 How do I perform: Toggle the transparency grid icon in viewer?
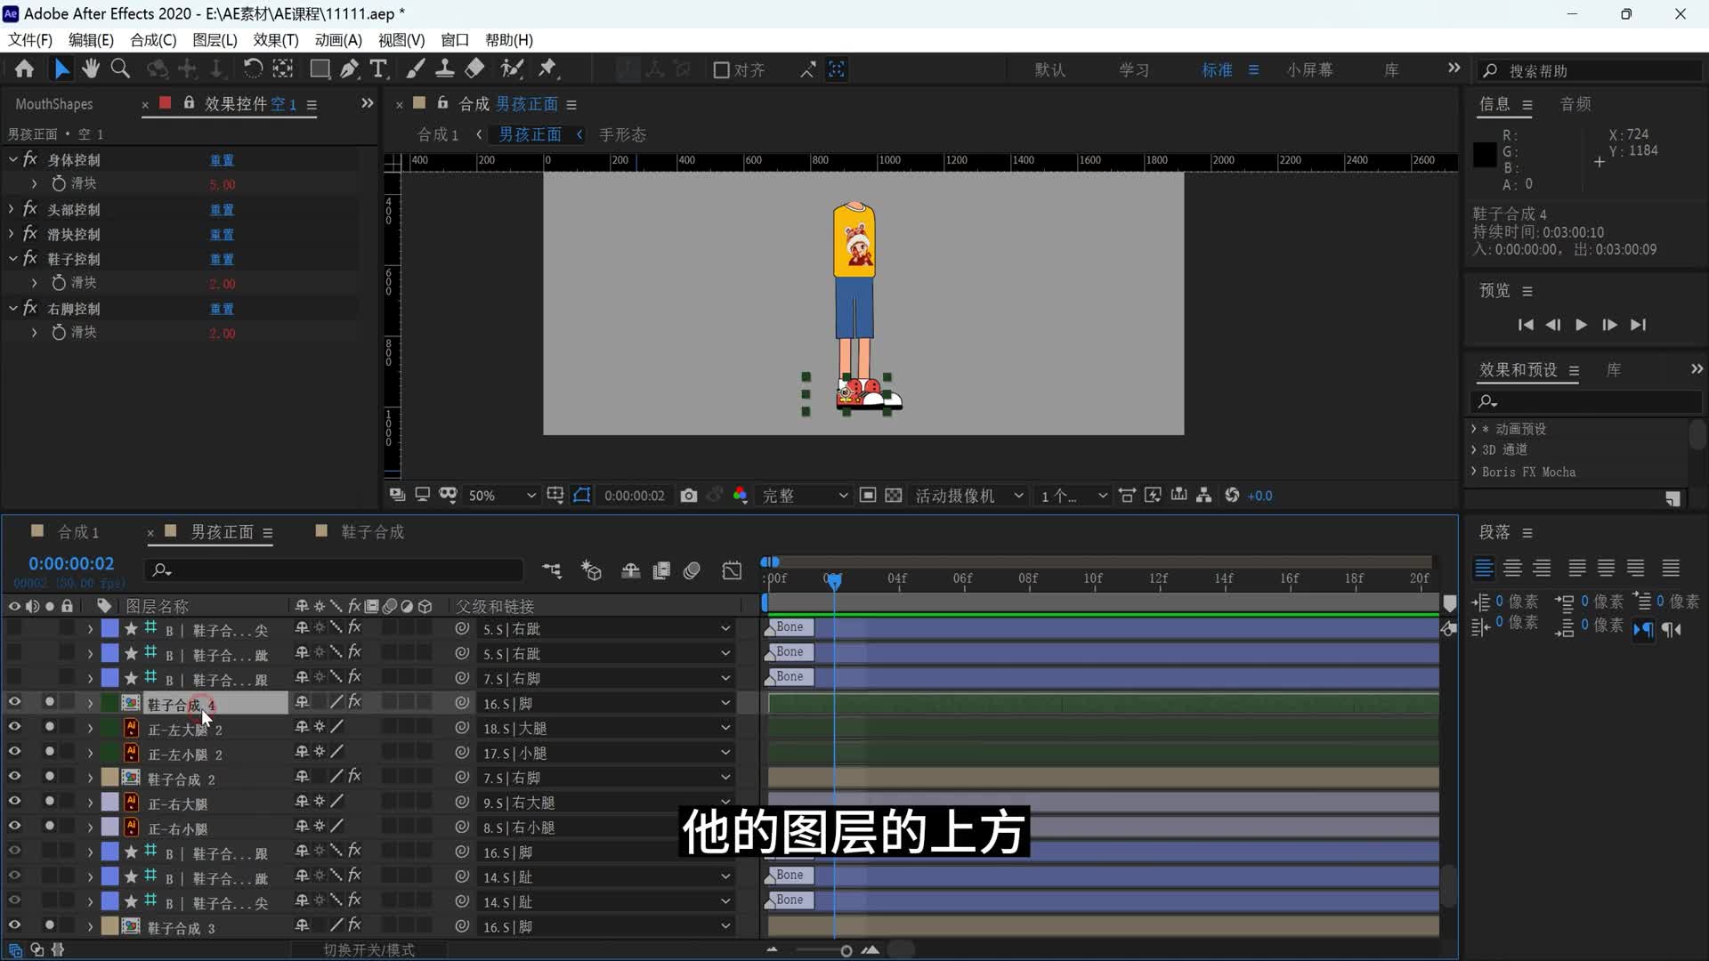[x=894, y=496]
